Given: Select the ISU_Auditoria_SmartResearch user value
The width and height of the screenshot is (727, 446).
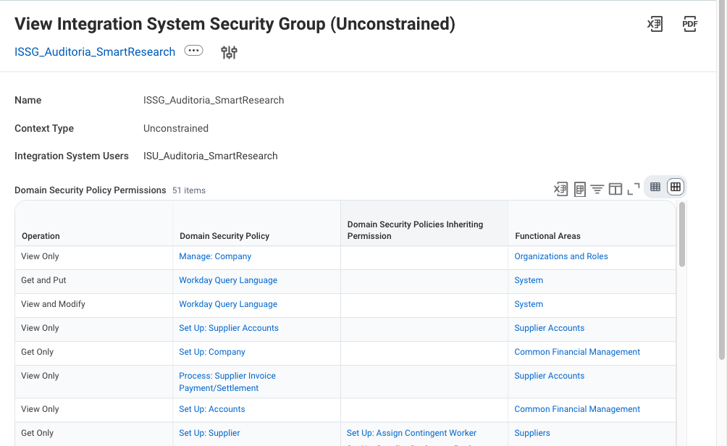Looking at the screenshot, I should (x=211, y=156).
